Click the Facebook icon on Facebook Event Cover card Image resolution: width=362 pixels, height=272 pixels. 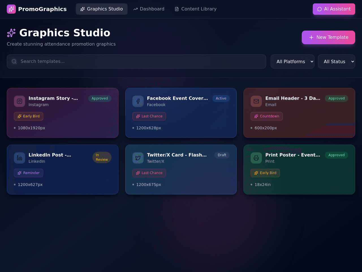pos(138,101)
